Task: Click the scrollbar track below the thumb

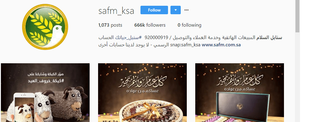Action: point(297,77)
